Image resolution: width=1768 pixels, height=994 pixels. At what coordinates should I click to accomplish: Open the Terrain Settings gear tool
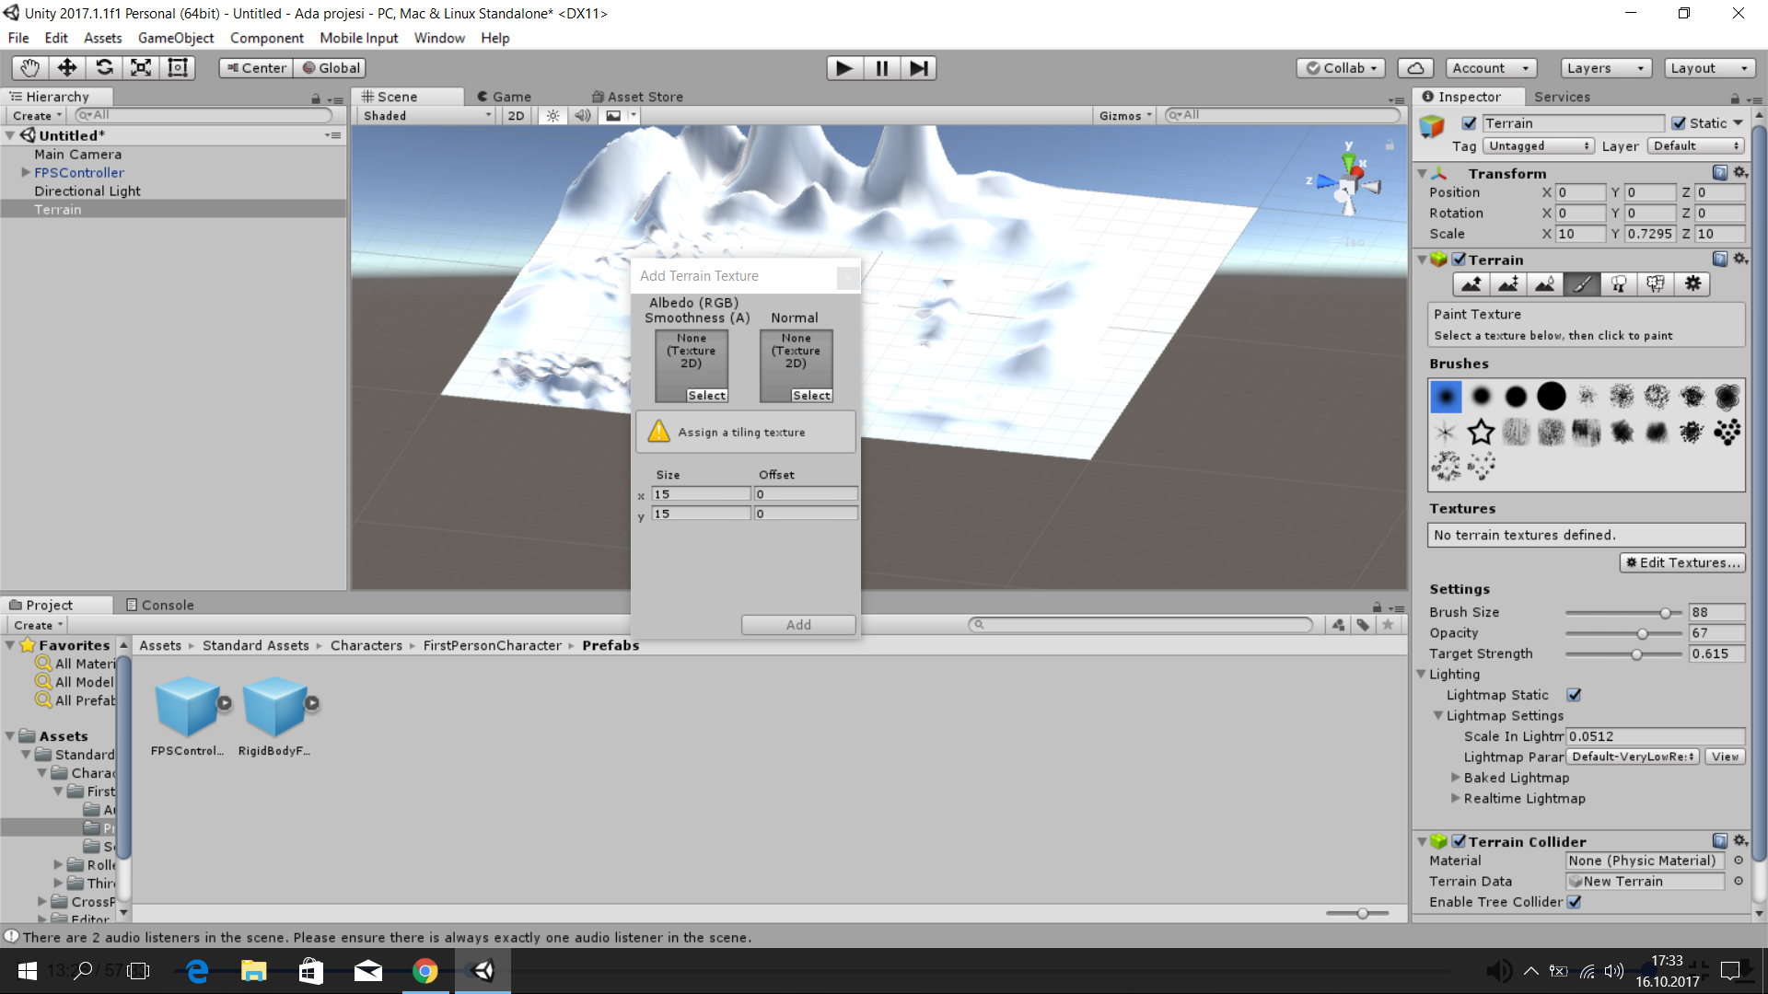click(x=1692, y=284)
